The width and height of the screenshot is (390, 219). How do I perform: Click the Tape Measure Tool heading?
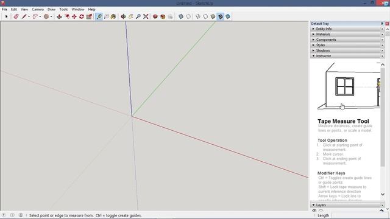pos(343,121)
